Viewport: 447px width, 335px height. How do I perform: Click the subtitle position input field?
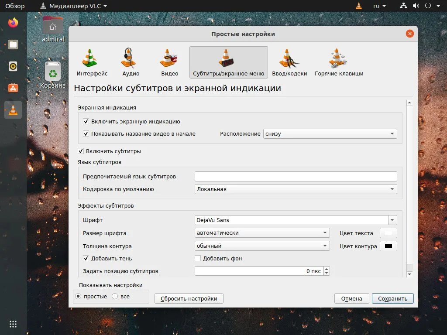(x=258, y=270)
